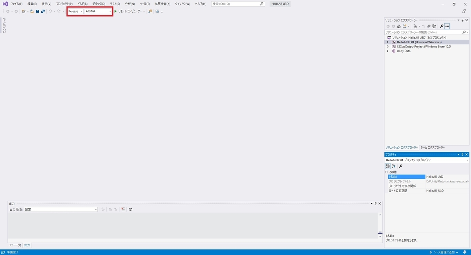Click the find-in-files folder icon in toolbar

150,11
